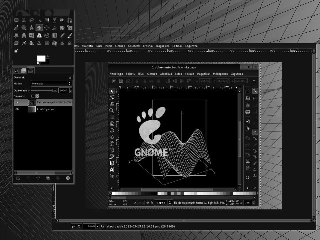Open the px unit dropdown in status bar

(77, 226)
